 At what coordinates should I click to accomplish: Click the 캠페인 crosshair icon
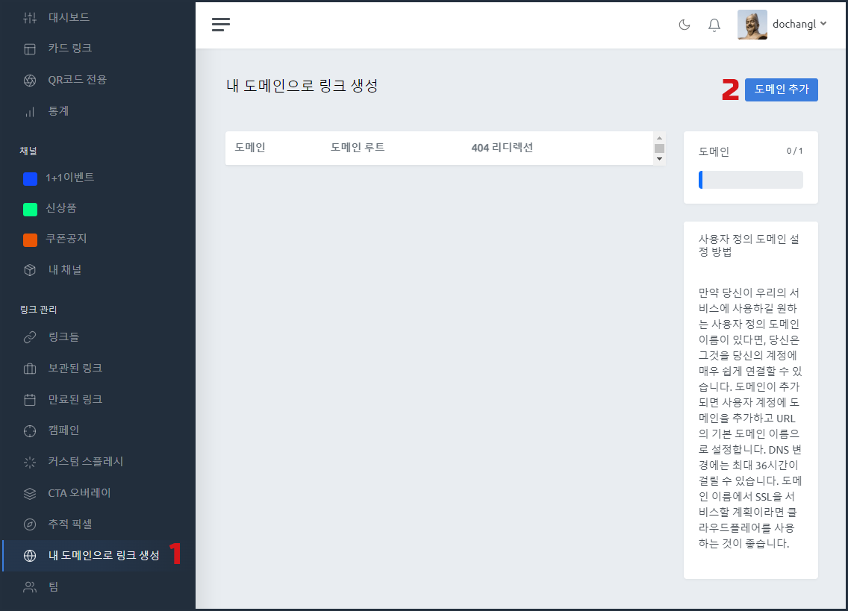point(30,431)
